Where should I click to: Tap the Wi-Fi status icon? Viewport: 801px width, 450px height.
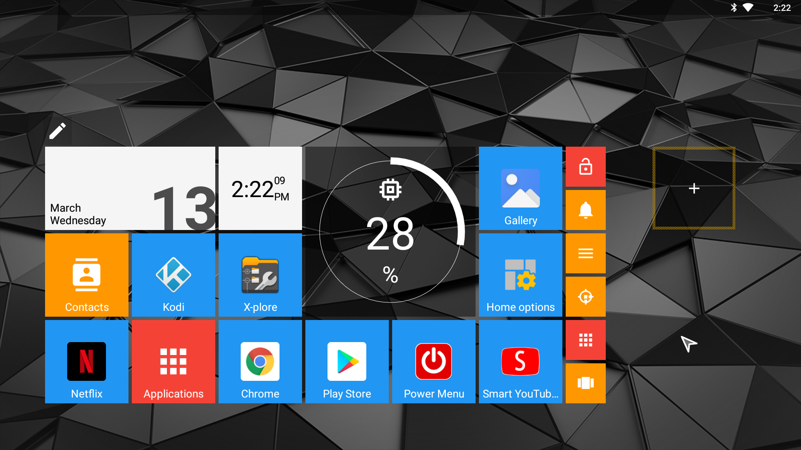tap(748, 7)
